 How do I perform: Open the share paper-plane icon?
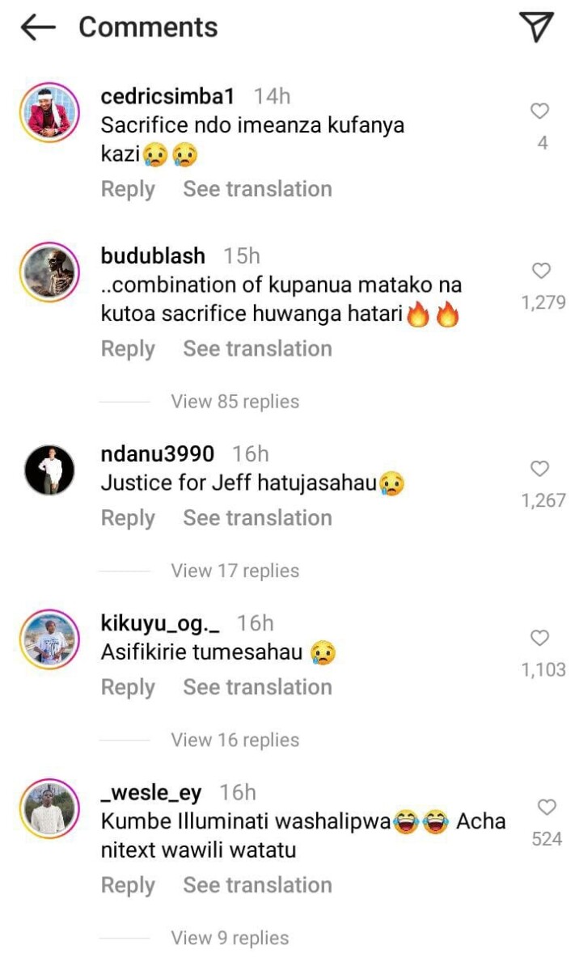(536, 27)
